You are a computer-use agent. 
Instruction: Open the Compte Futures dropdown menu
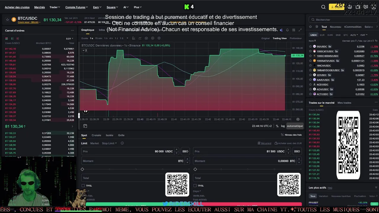[x=77, y=7]
